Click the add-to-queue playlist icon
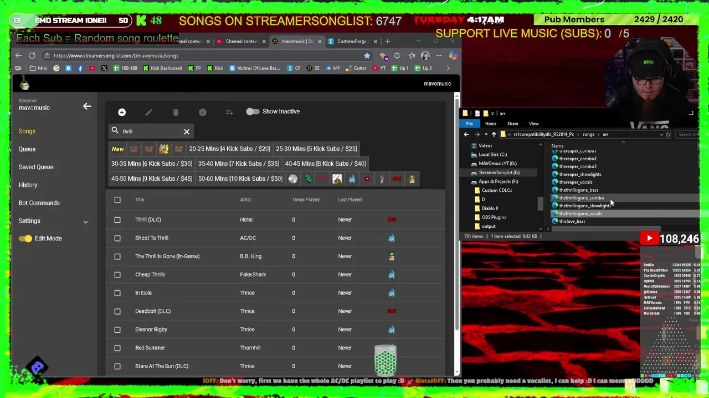 [x=229, y=112]
